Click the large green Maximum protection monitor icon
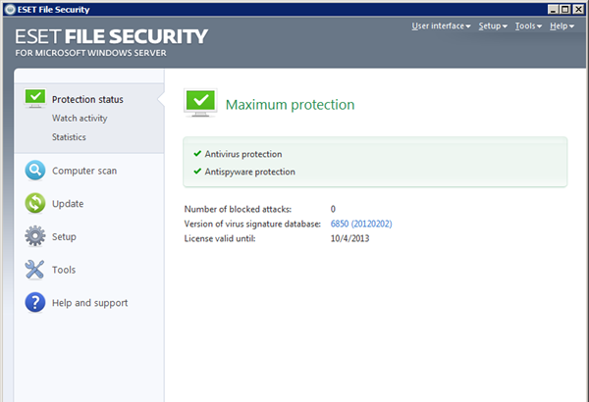Viewport: 589px width, 402px height. coord(200,103)
